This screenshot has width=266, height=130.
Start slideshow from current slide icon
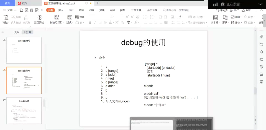click(40, 17)
